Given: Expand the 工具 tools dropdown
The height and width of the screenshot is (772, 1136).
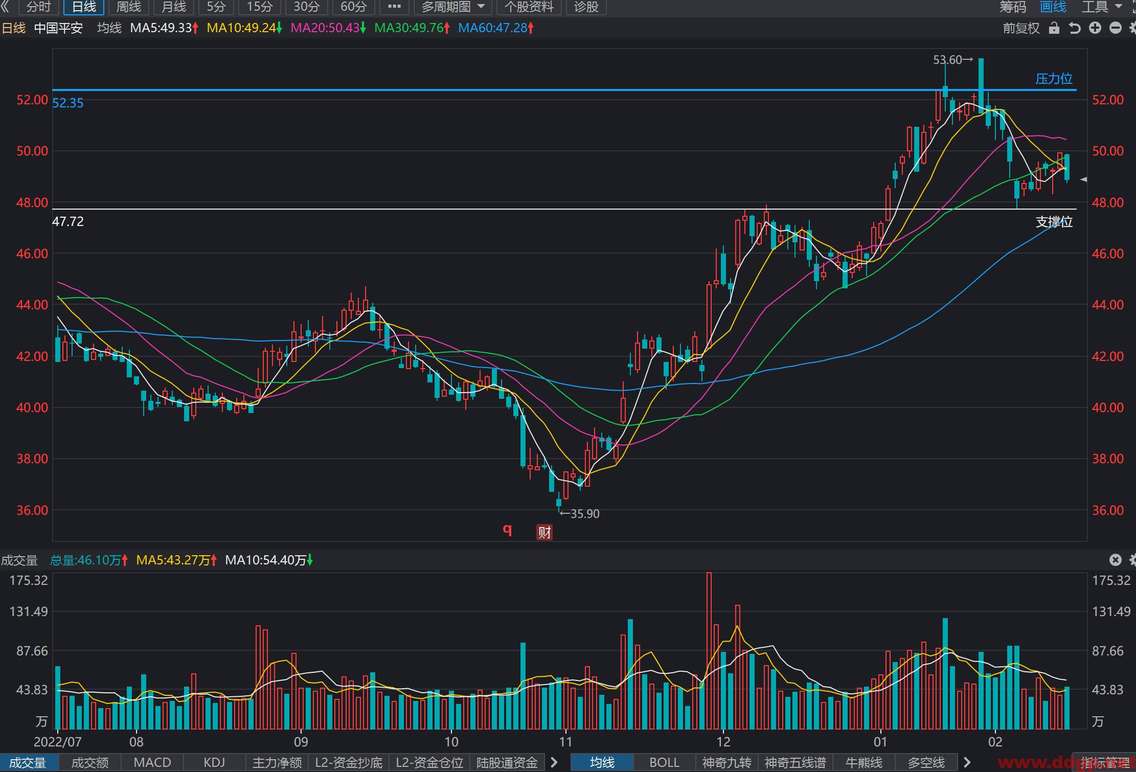Looking at the screenshot, I should pyautogui.click(x=1101, y=7).
